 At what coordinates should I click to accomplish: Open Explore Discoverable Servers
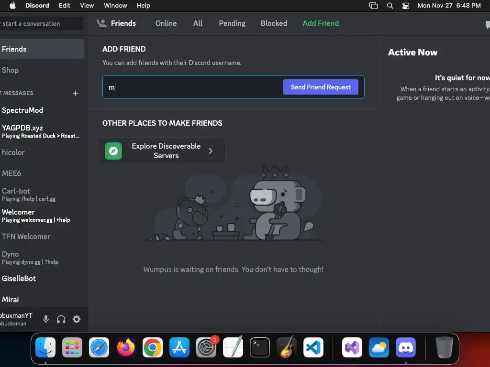[162, 151]
